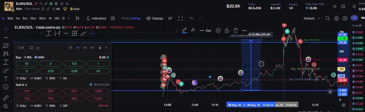Switch chart to MCap mode
Viewport: 365px width, 112px height.
pos(137,18)
